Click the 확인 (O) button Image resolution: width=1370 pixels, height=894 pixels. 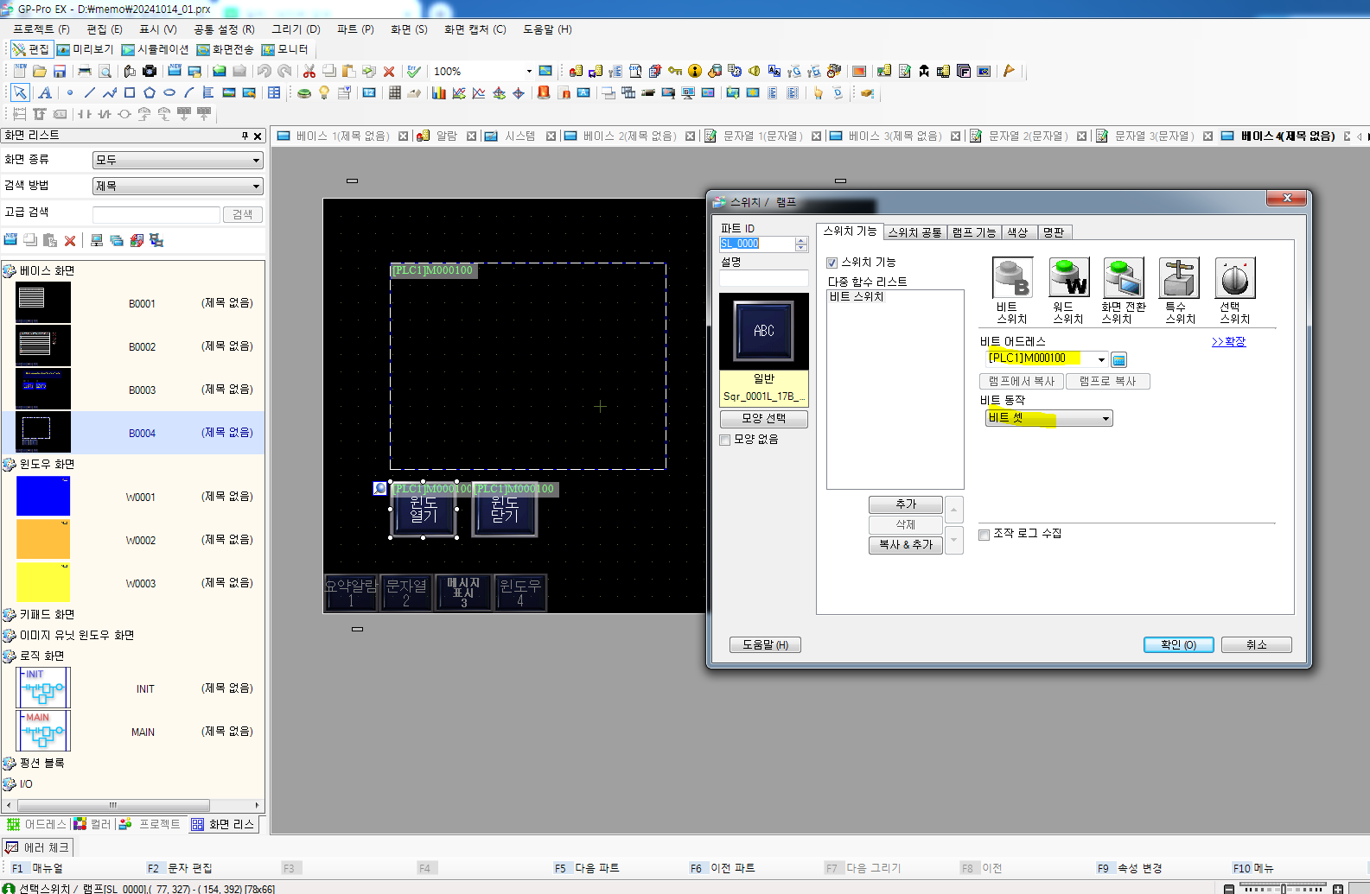point(1178,645)
